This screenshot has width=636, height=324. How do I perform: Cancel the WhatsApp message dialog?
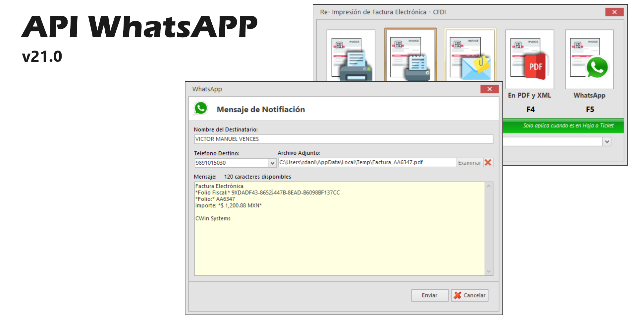point(470,295)
